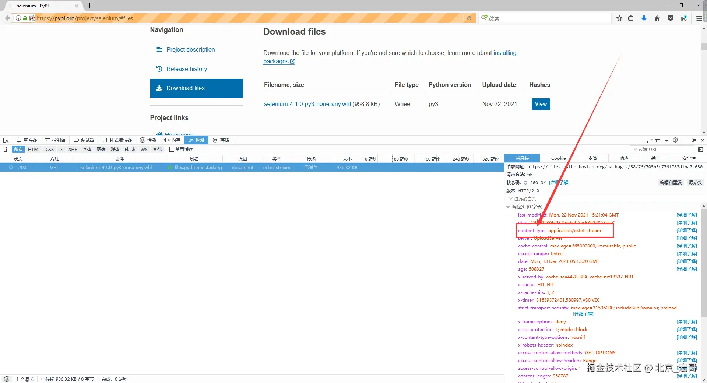Sort requests by 大小 size column
This screenshot has height=383, width=707.
click(347, 159)
